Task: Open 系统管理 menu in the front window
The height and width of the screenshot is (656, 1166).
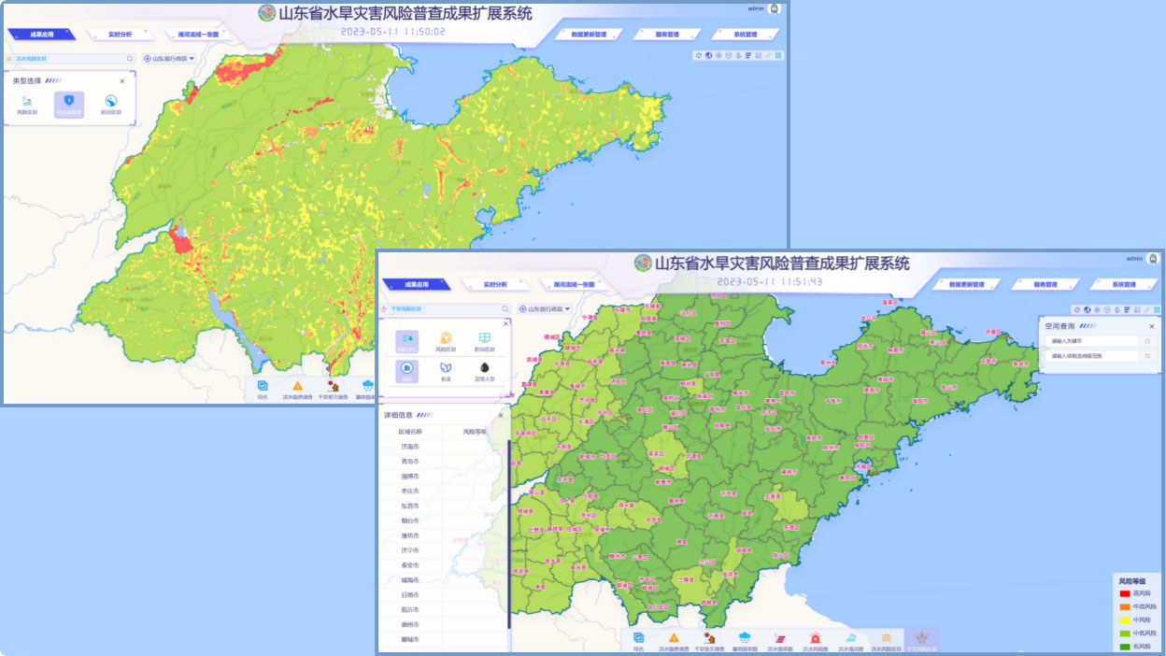Action: [1124, 284]
